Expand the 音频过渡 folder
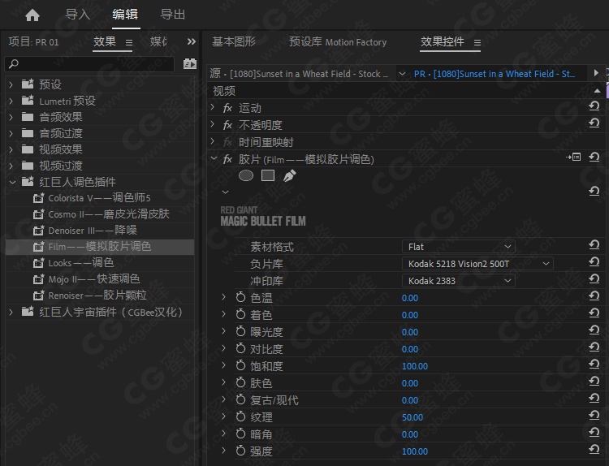Viewport: 609px width, 466px height. point(11,133)
